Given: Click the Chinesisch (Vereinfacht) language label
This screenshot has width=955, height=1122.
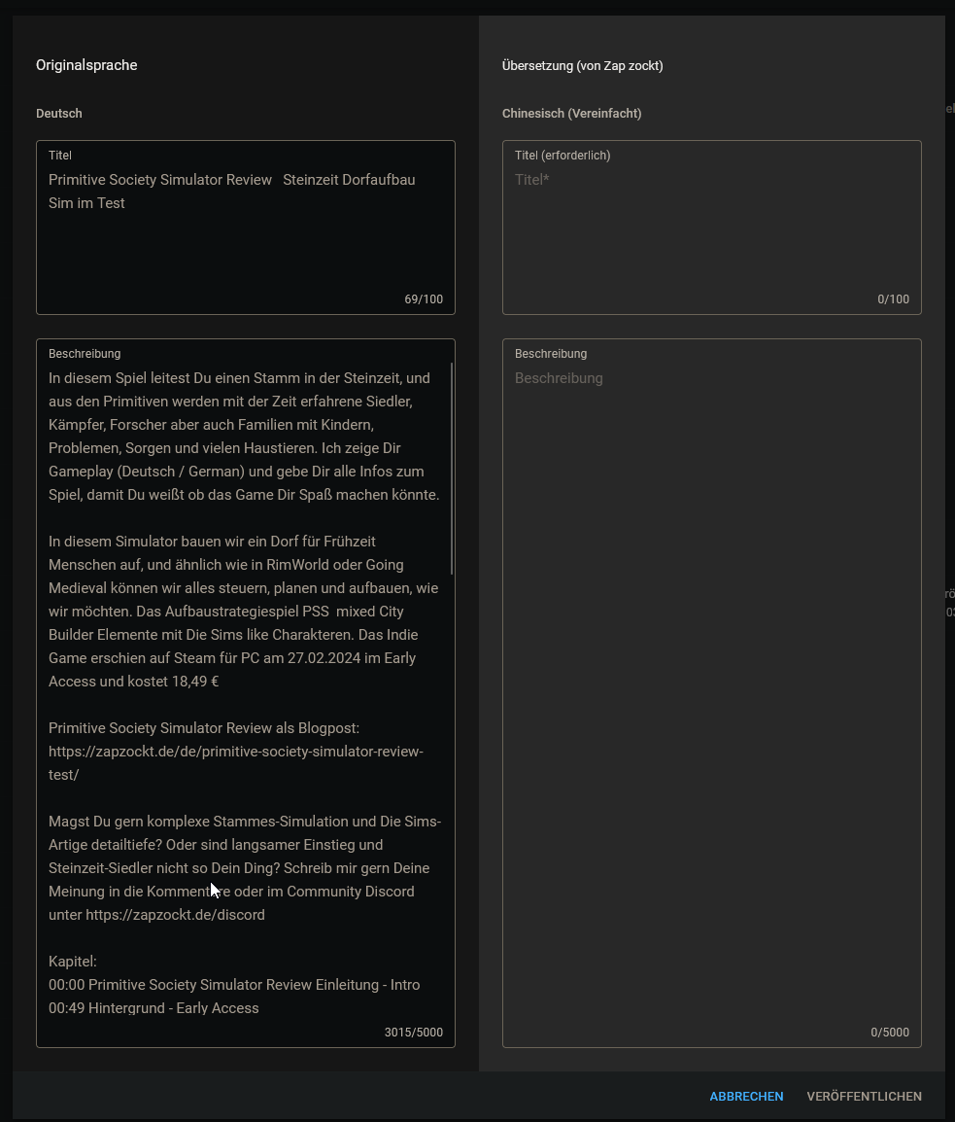Looking at the screenshot, I should pyautogui.click(x=572, y=113).
